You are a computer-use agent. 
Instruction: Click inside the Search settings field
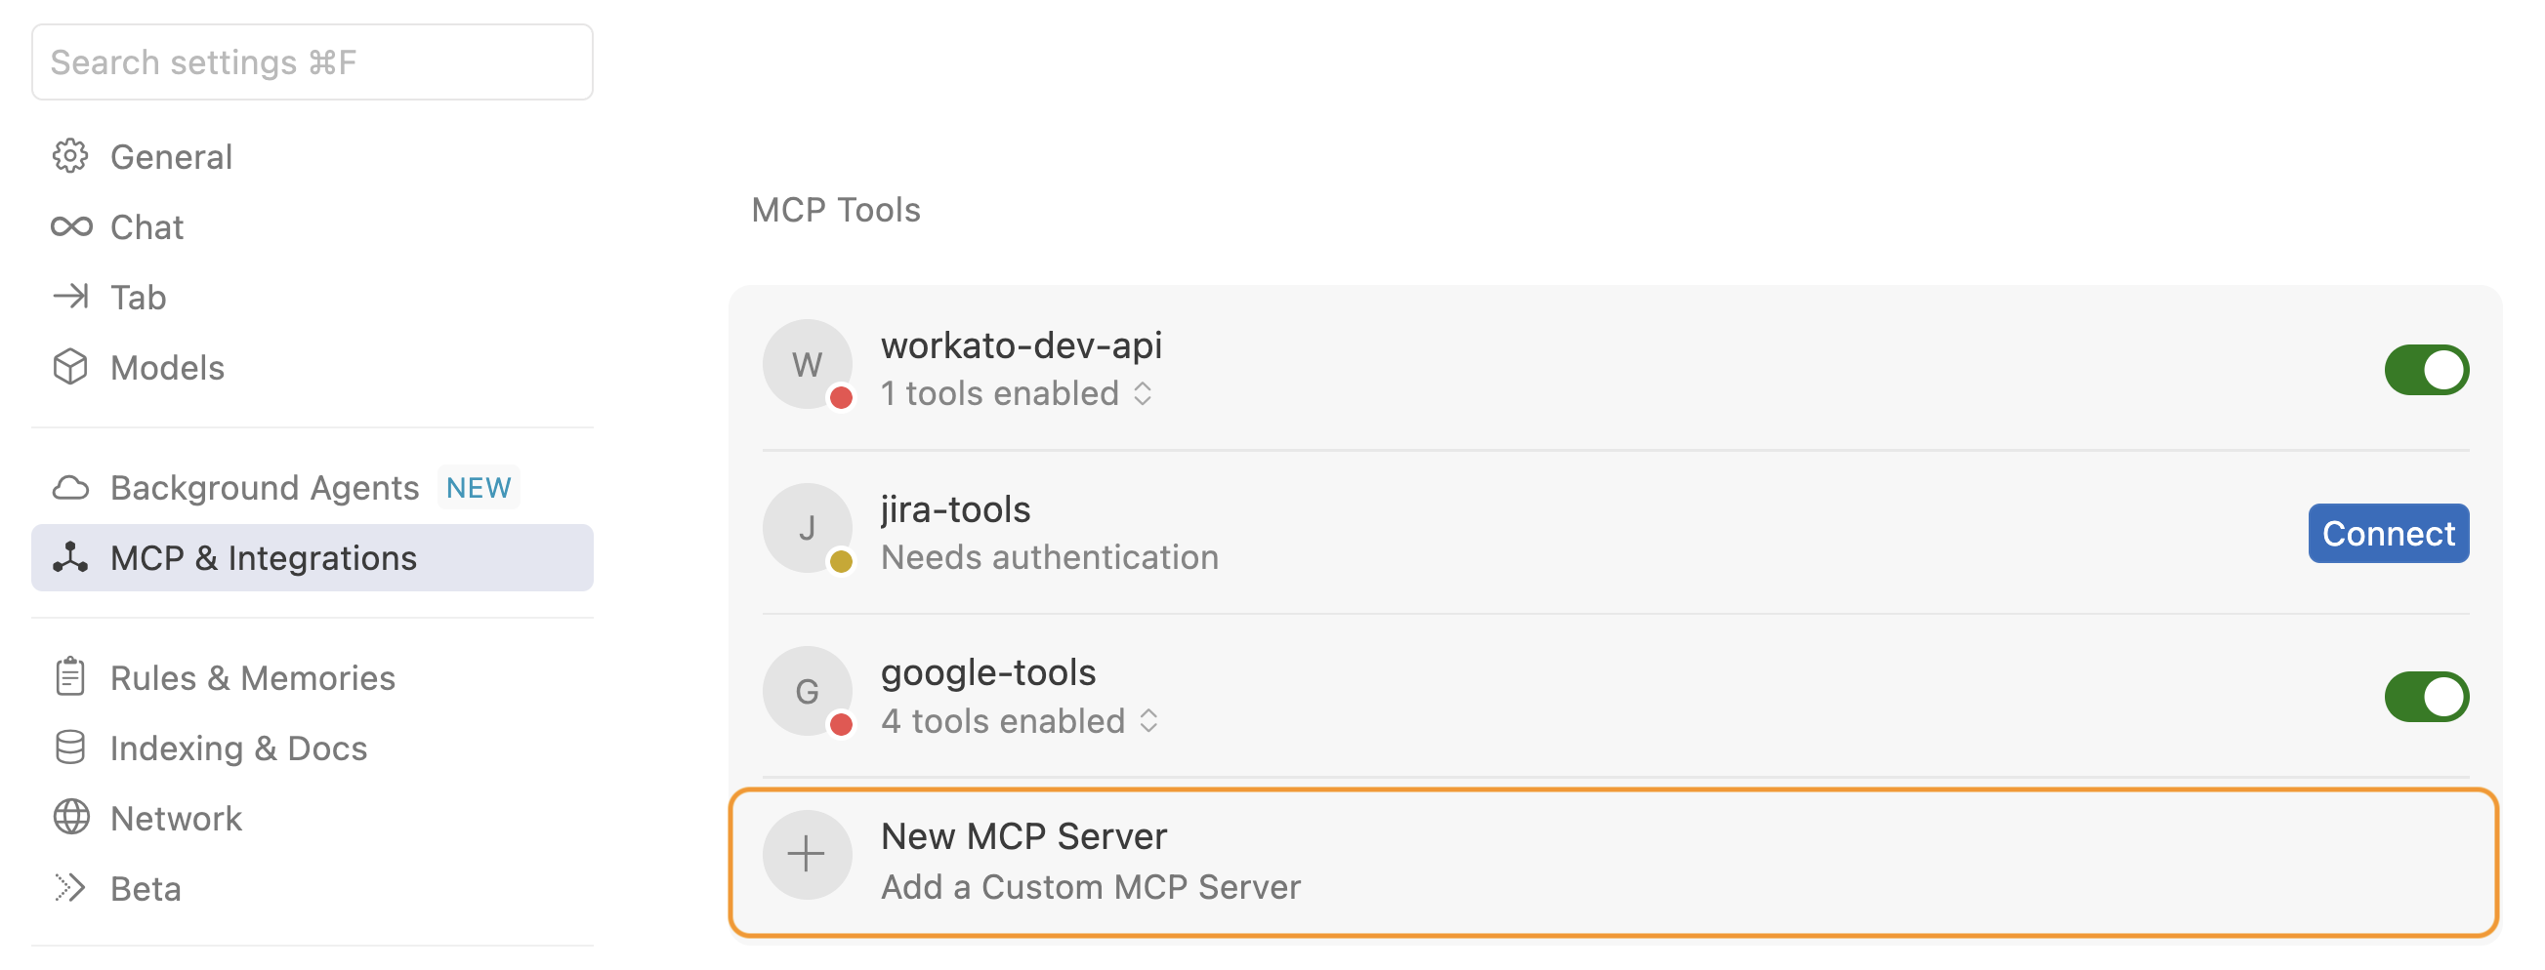313,62
